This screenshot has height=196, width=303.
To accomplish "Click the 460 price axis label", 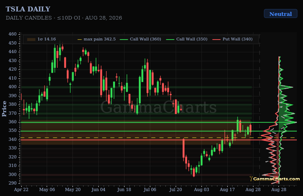I will pyautogui.click(x=13, y=34).
